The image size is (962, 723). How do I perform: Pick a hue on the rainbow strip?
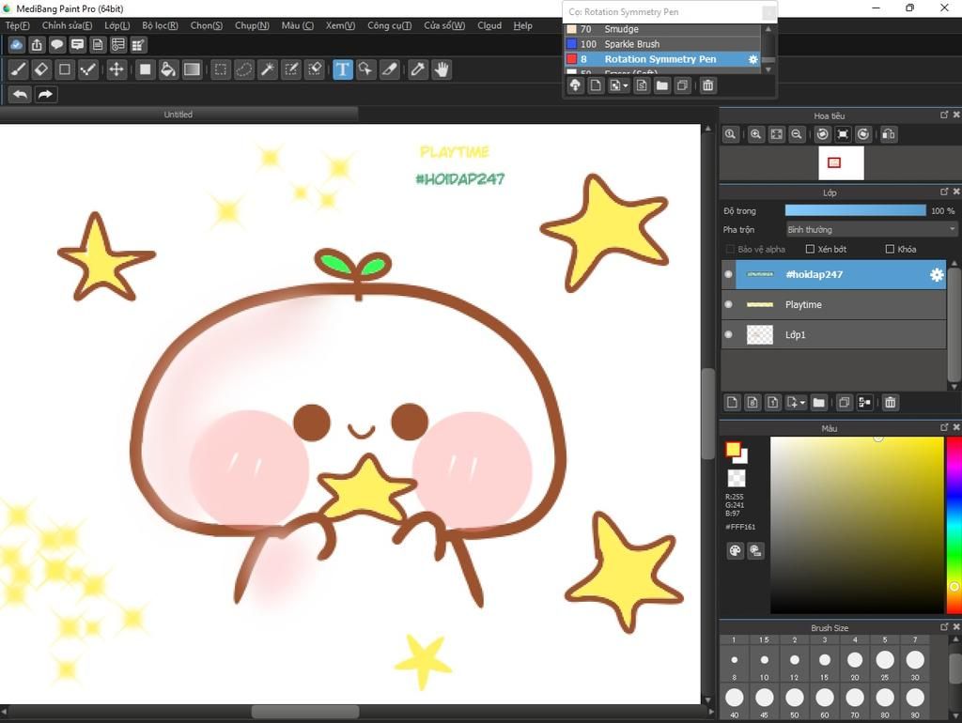pos(954,525)
